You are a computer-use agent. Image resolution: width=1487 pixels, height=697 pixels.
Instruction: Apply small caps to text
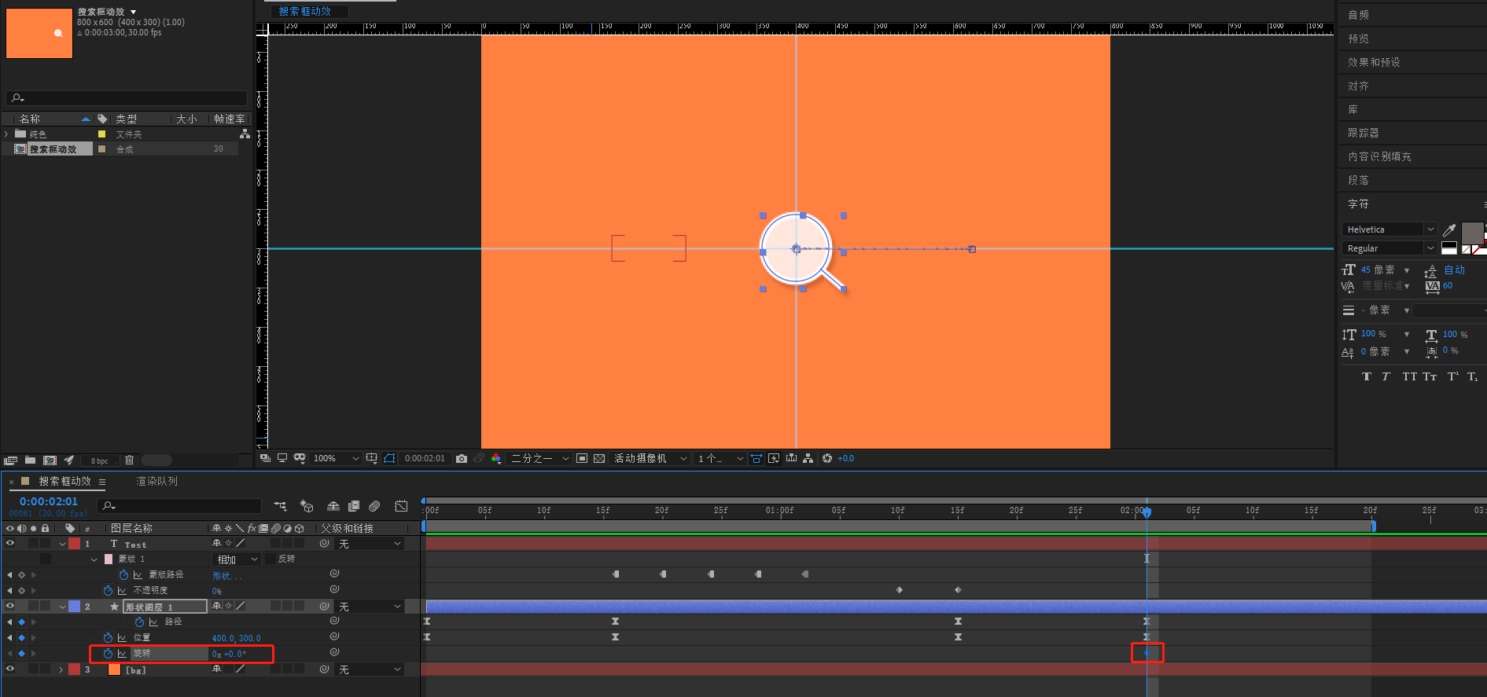(1430, 377)
